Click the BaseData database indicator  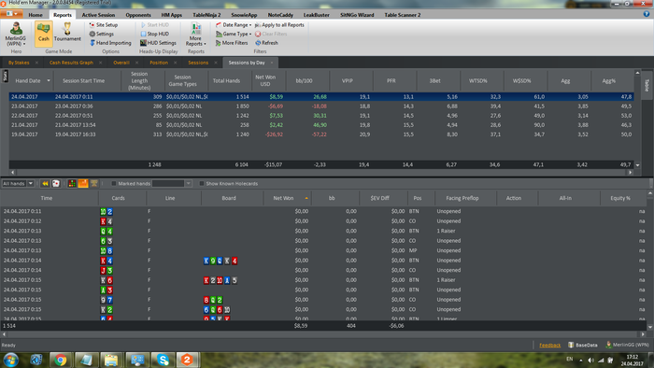point(583,345)
